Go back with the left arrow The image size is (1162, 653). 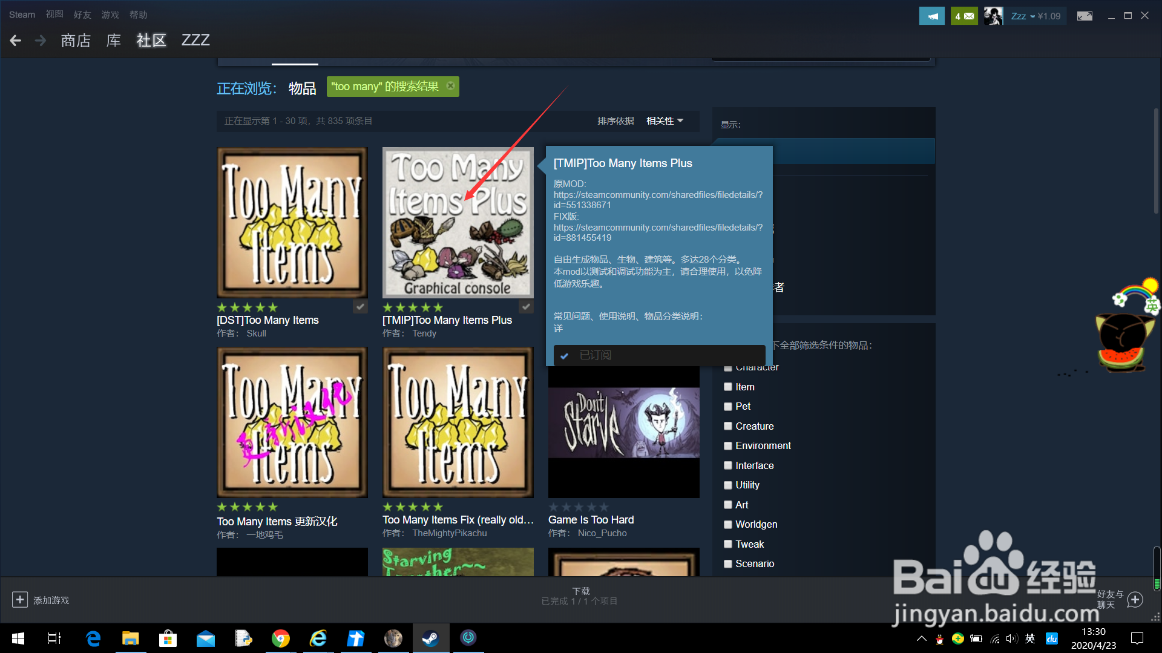click(x=16, y=41)
